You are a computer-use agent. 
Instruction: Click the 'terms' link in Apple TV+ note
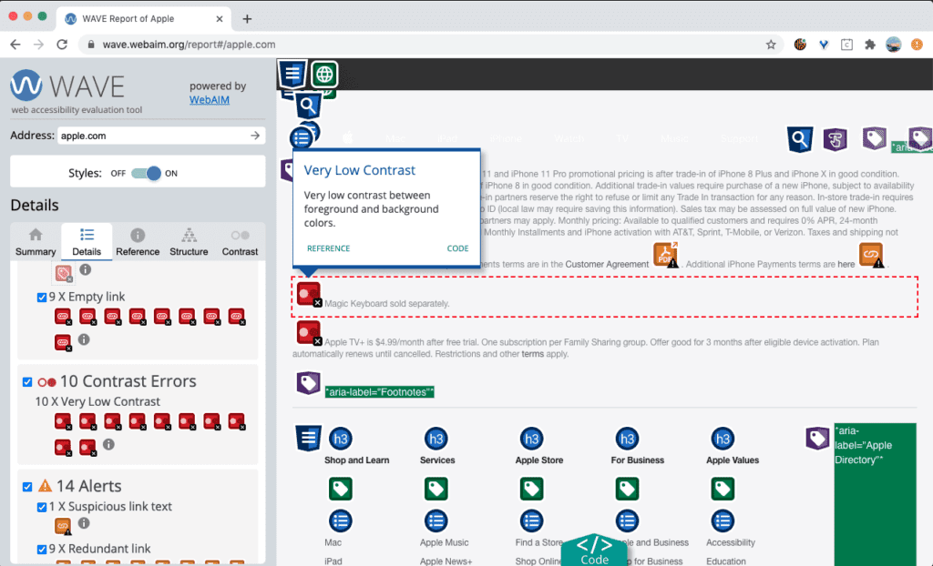532,354
